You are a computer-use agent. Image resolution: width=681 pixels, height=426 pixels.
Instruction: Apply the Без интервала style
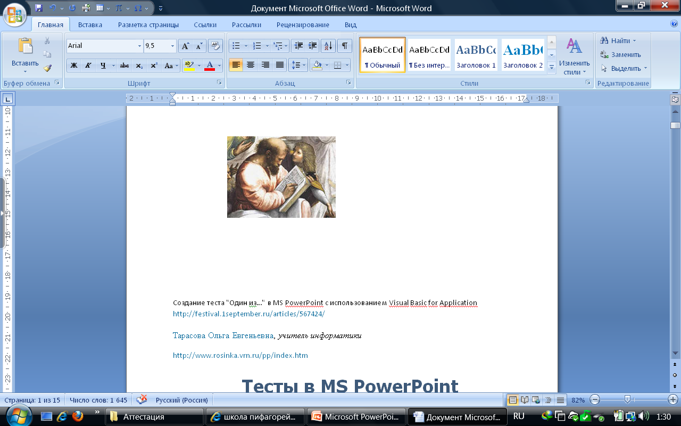[x=429, y=55]
